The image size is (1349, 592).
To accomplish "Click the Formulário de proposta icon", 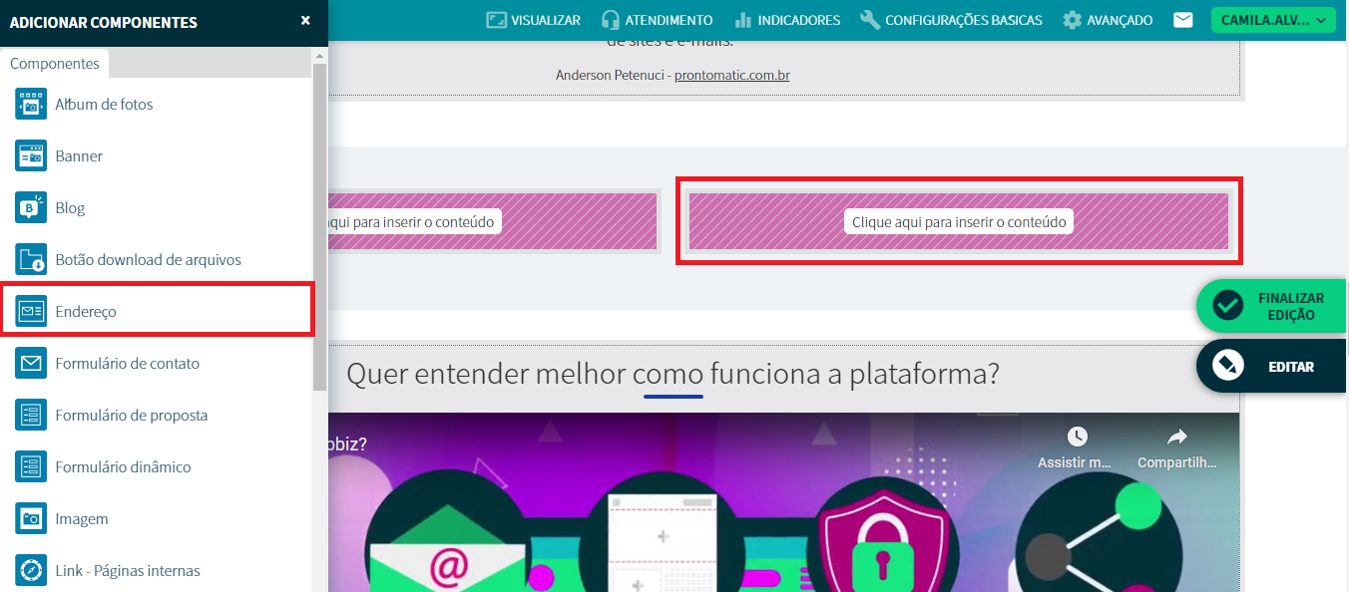I will click(x=31, y=416).
